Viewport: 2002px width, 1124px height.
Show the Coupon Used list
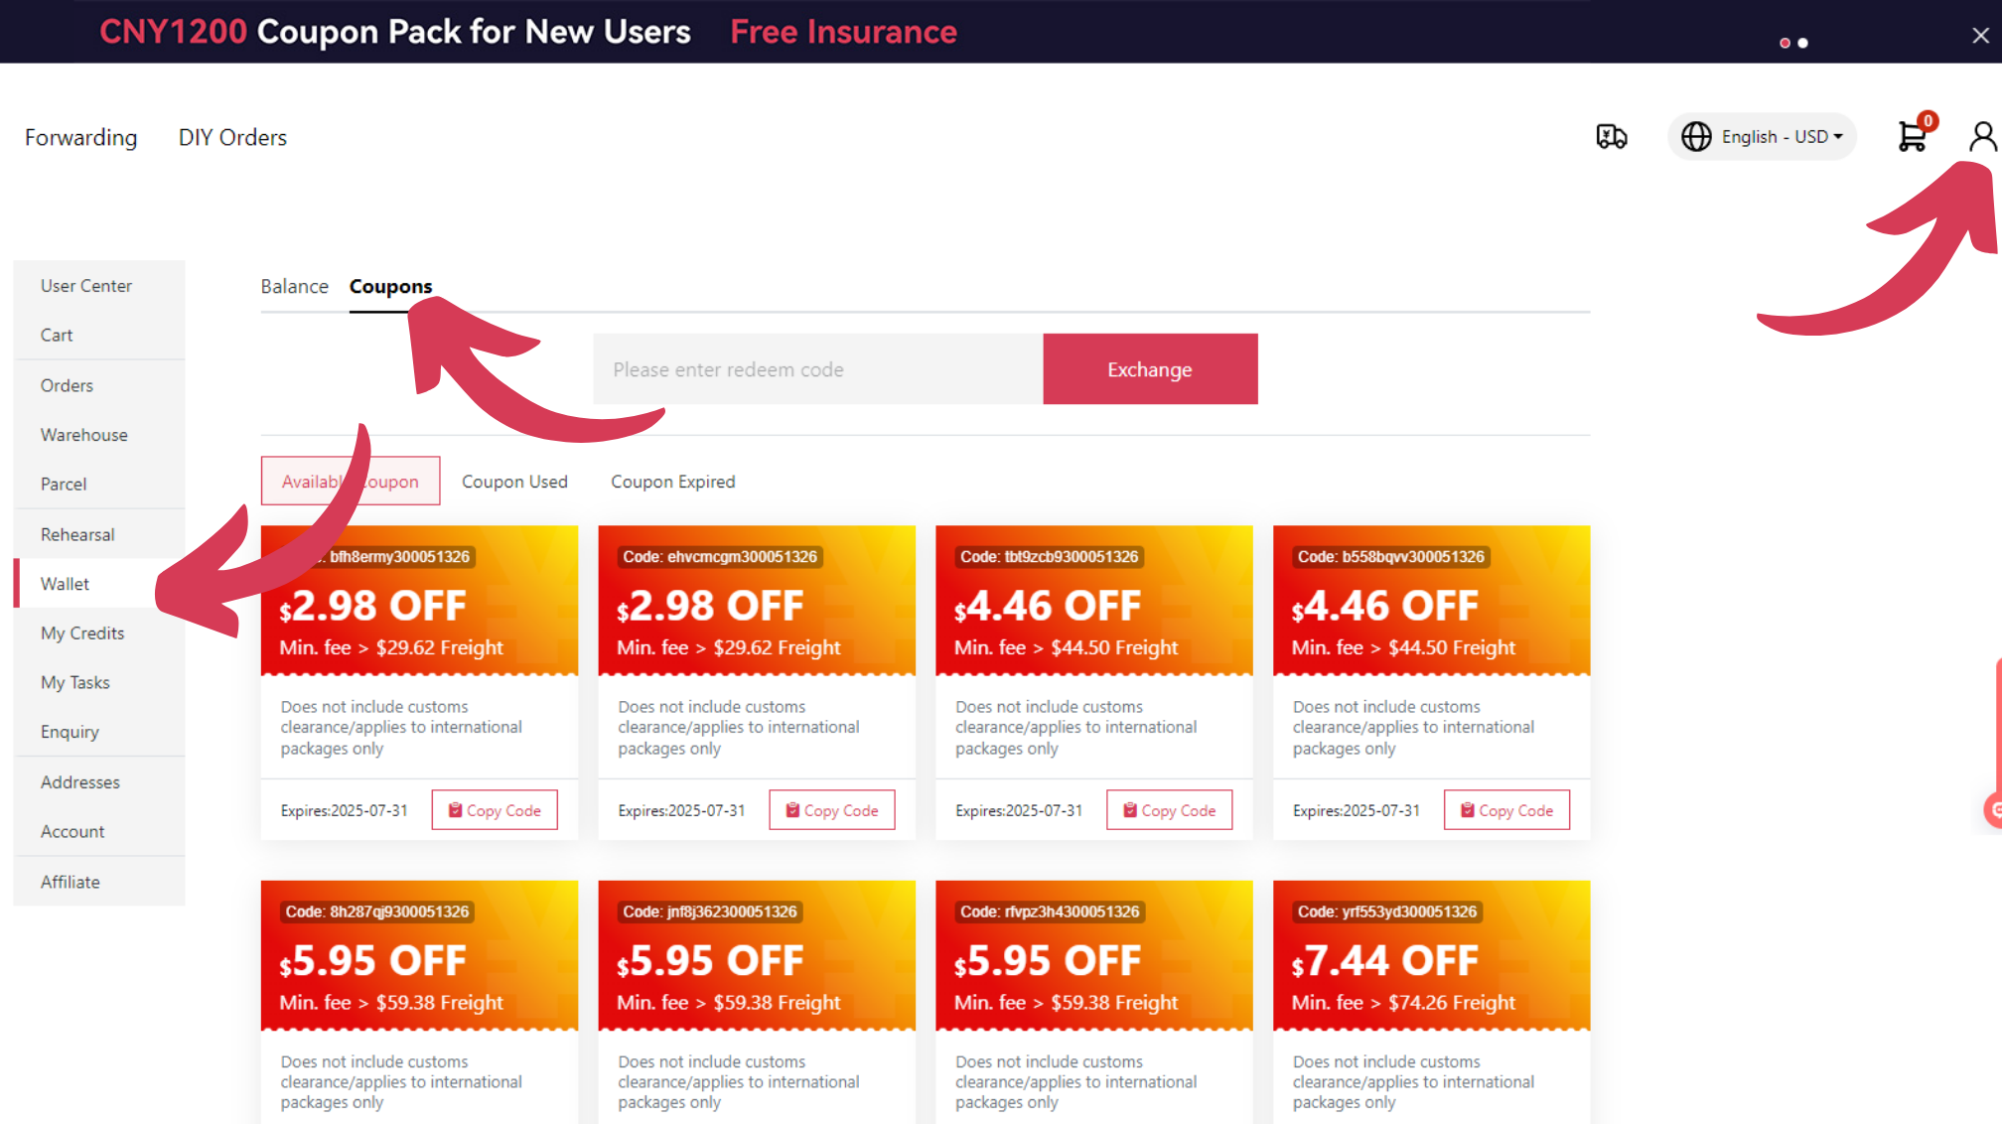(514, 482)
